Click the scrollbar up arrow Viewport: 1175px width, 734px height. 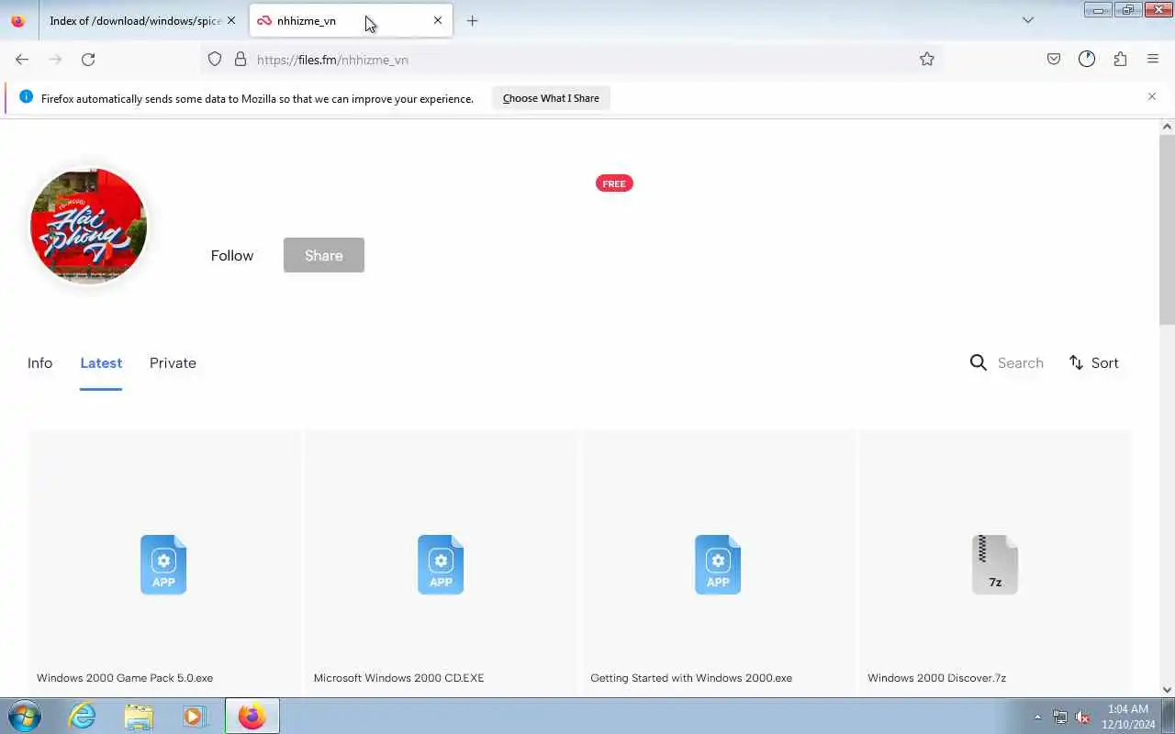click(x=1167, y=126)
